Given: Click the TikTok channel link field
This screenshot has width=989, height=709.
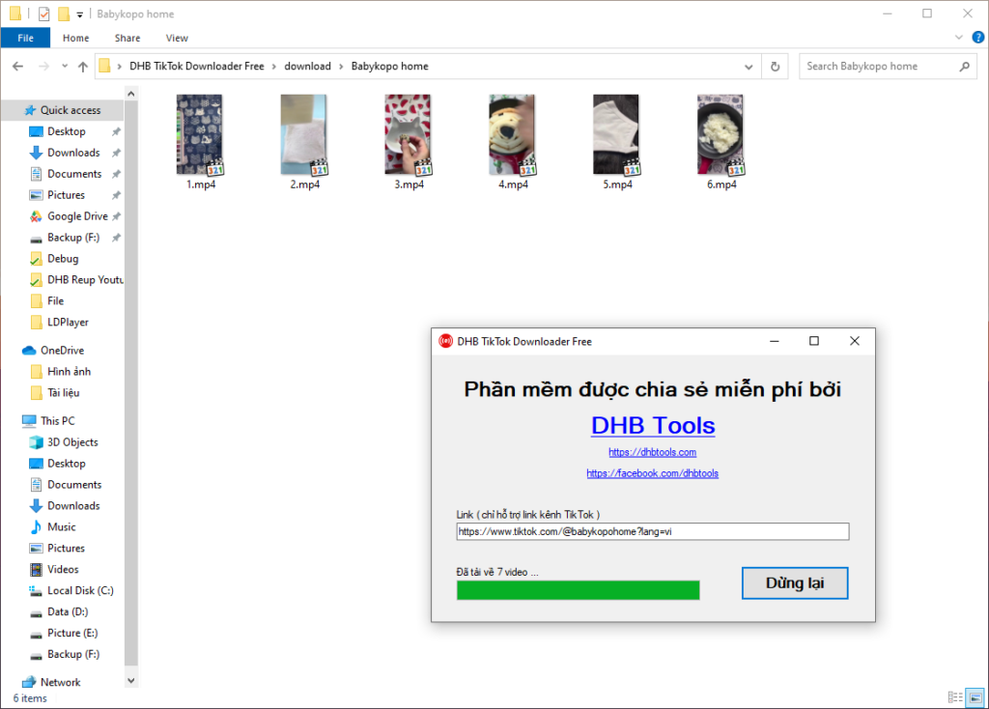Looking at the screenshot, I should (653, 531).
